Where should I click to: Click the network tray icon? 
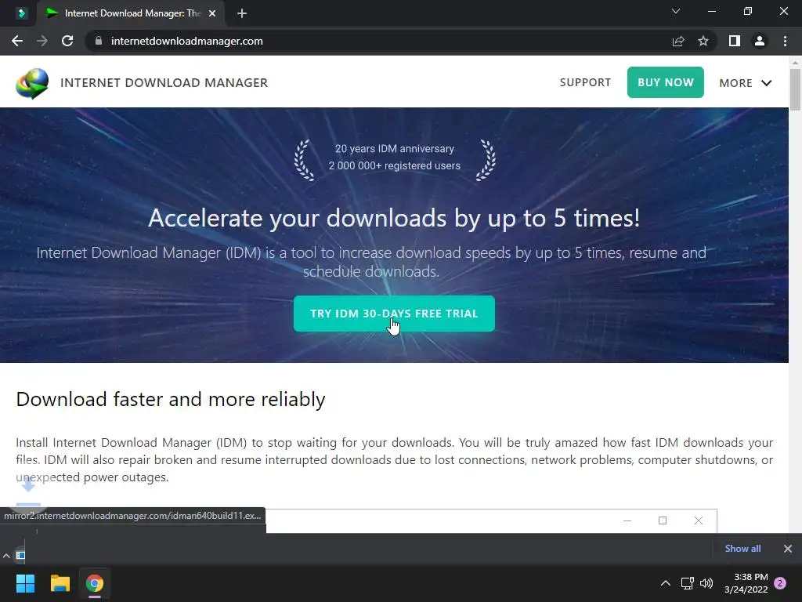click(x=688, y=583)
